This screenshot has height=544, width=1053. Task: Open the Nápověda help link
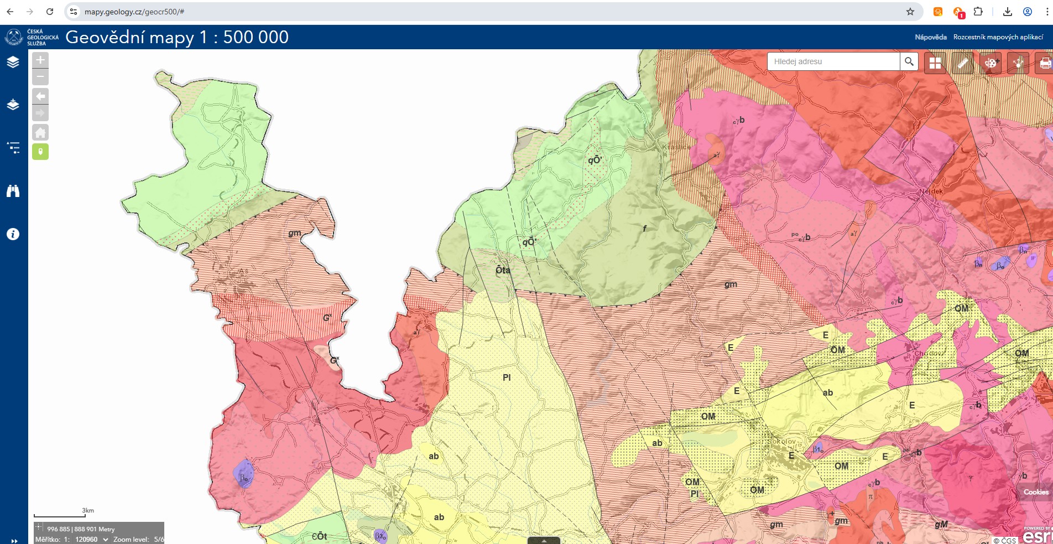point(931,37)
